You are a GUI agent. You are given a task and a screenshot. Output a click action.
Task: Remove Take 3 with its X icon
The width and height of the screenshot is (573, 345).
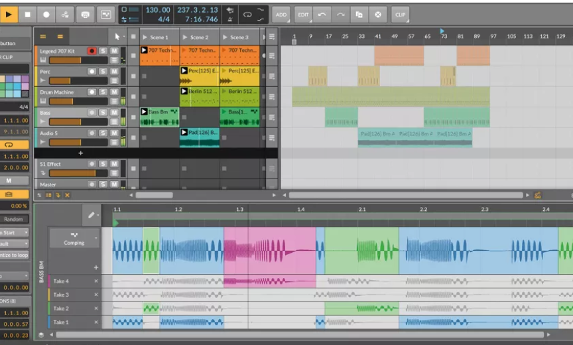pyautogui.click(x=95, y=295)
